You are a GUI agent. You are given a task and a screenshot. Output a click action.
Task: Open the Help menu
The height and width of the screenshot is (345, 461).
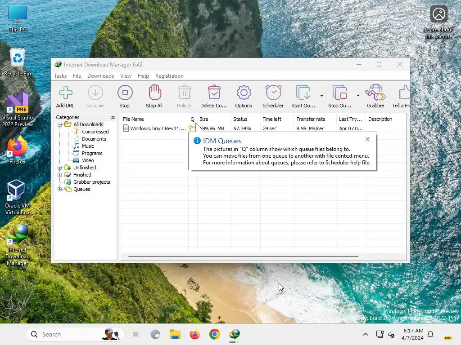tap(143, 75)
